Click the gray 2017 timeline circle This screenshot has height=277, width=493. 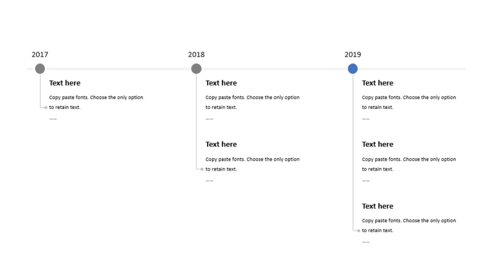click(x=40, y=68)
